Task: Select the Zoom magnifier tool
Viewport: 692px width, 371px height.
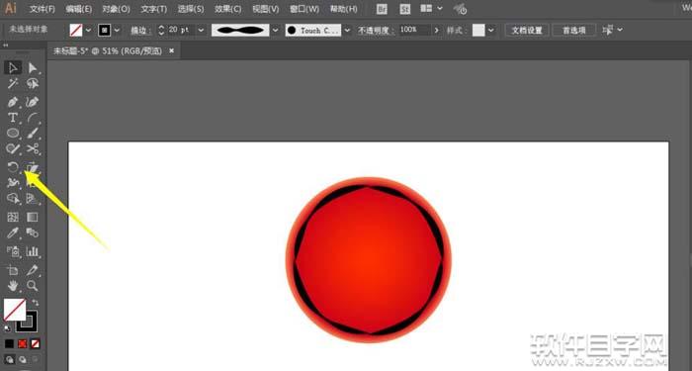Action: 33,285
